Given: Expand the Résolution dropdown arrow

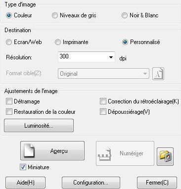Looking at the screenshot, I should (111, 57).
